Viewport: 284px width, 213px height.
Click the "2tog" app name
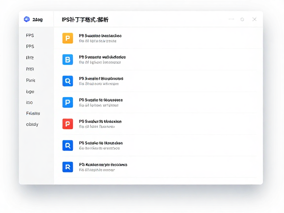pos(37,20)
